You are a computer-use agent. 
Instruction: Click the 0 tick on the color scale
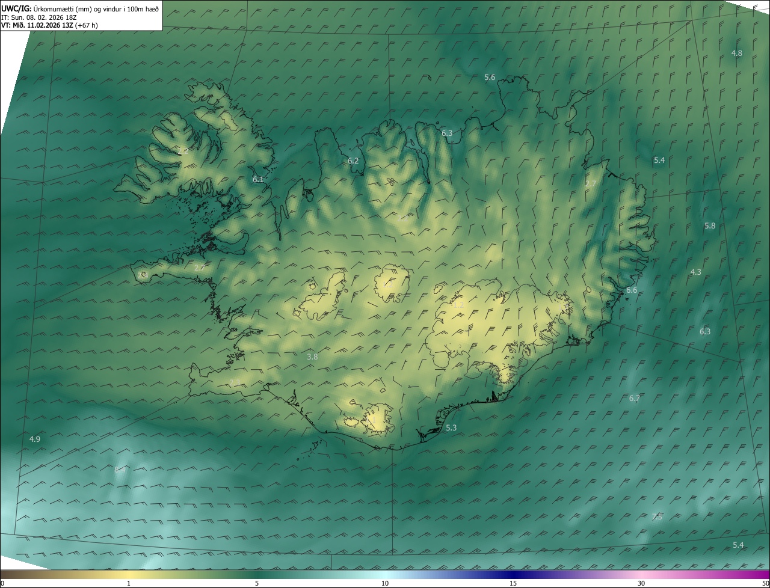coord(2,583)
